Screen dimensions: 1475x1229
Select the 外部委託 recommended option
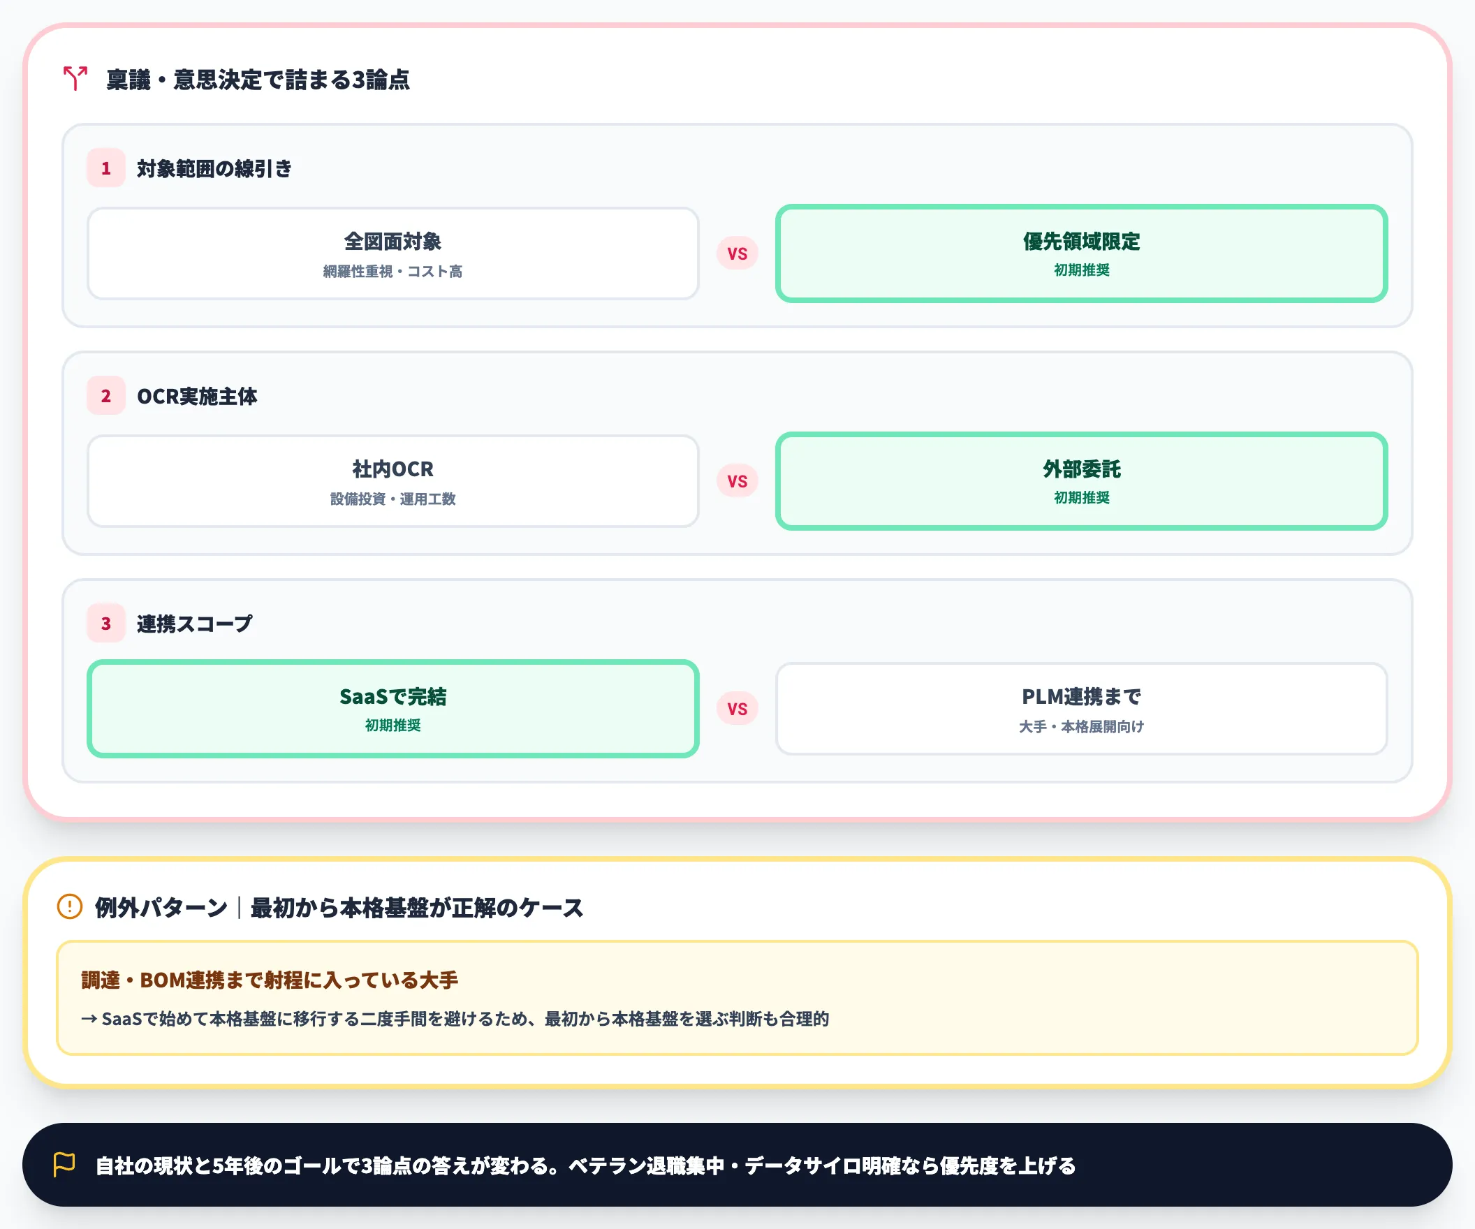1080,481
